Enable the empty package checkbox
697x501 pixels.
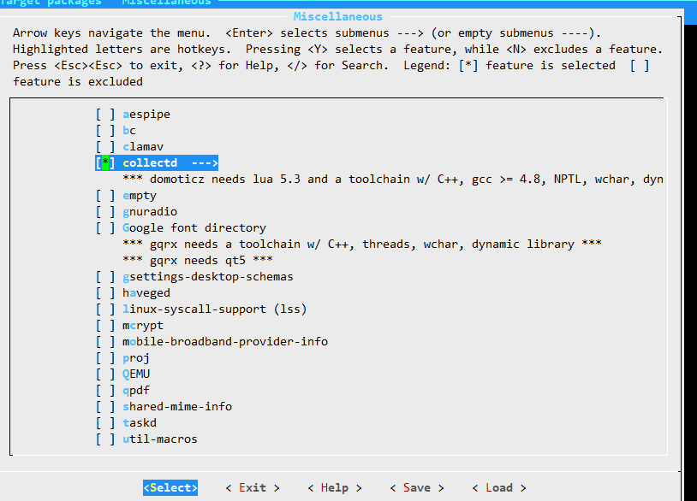105,196
